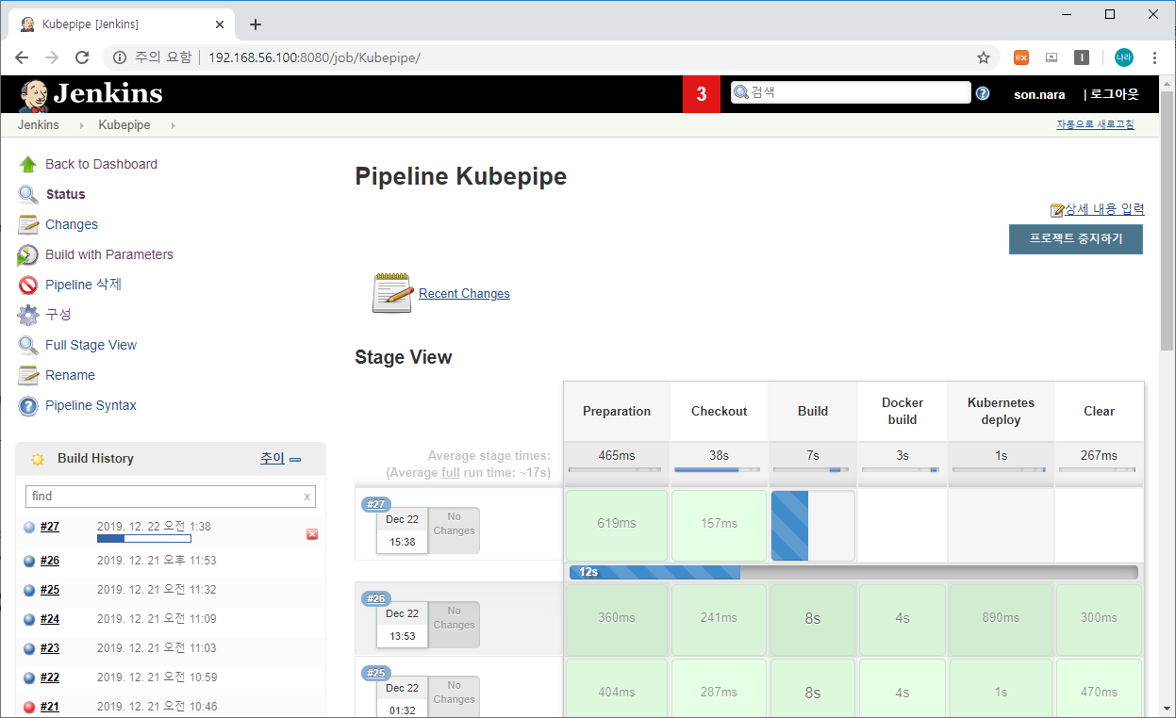
Task: Click the Pipeline Syntax question mark icon
Action: pos(28,405)
